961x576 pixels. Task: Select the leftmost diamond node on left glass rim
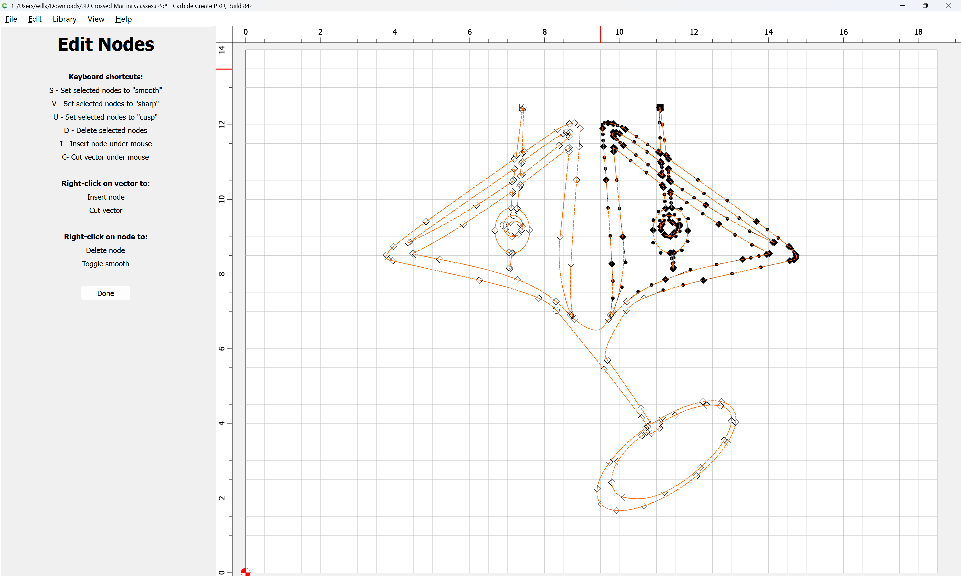point(386,255)
